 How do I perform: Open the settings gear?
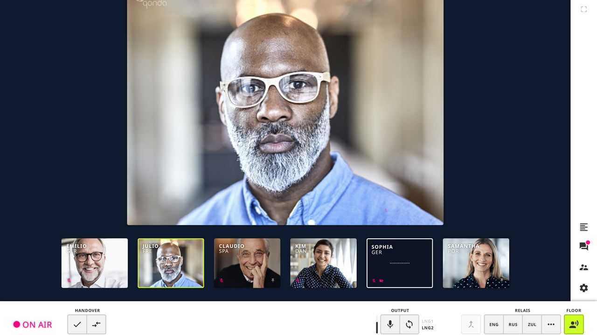pos(583,288)
